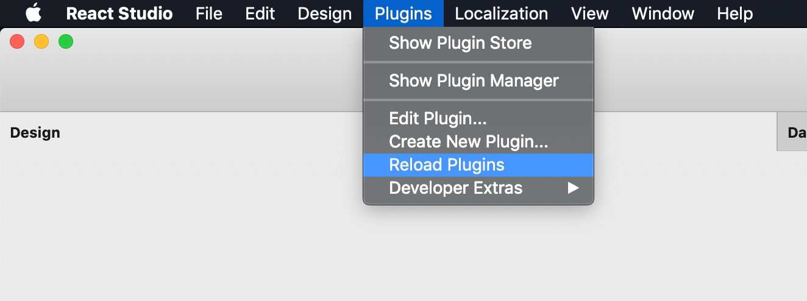Click the green zoom window button
Viewport: 807px width, 301px height.
click(x=66, y=41)
